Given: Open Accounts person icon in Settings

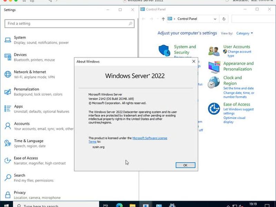Looking at the screenshot, I should tap(8, 126).
